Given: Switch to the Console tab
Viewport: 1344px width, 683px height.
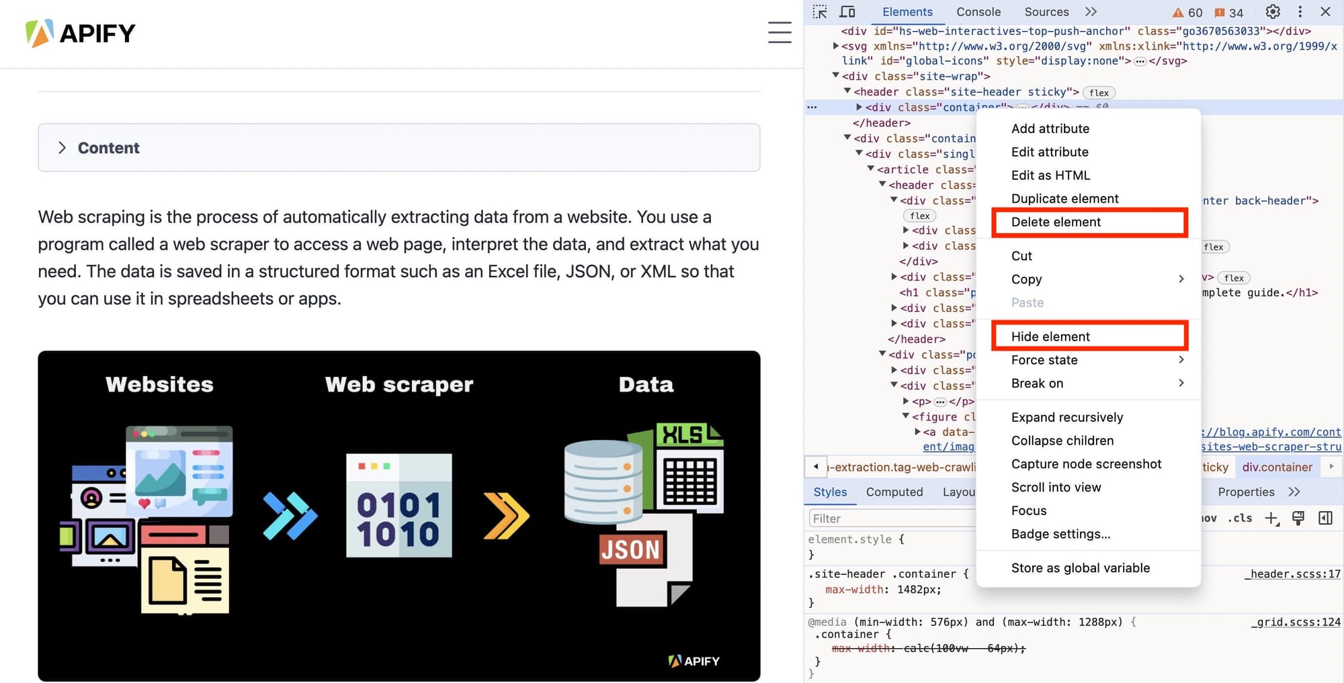Looking at the screenshot, I should pyautogui.click(x=978, y=11).
